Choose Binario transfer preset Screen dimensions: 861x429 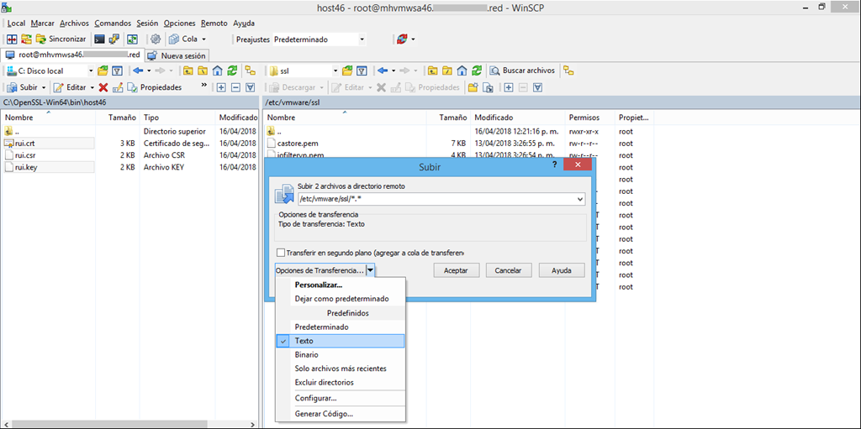coord(306,354)
